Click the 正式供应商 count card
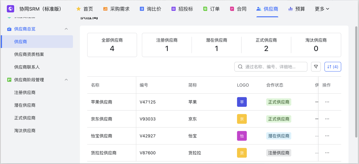 (x=266, y=45)
